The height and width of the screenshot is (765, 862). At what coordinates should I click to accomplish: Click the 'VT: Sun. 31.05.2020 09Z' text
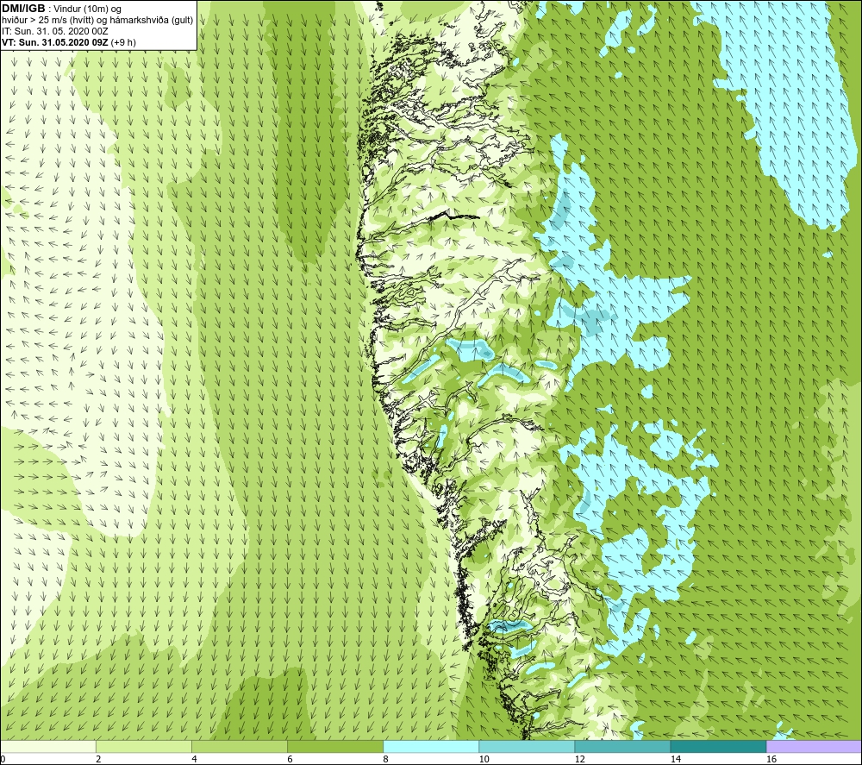tap(55, 42)
